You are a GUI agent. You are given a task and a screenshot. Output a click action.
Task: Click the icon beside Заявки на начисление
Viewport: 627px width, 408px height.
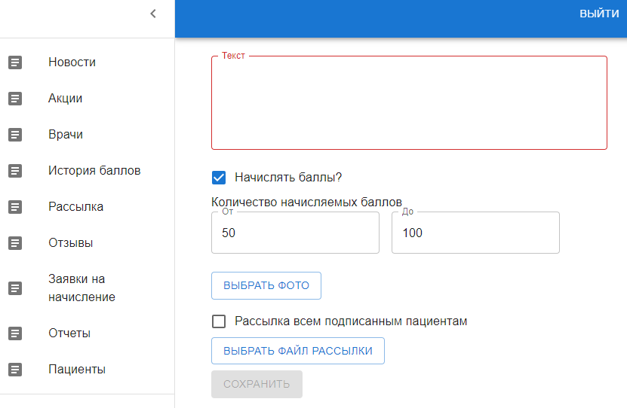[x=15, y=288]
